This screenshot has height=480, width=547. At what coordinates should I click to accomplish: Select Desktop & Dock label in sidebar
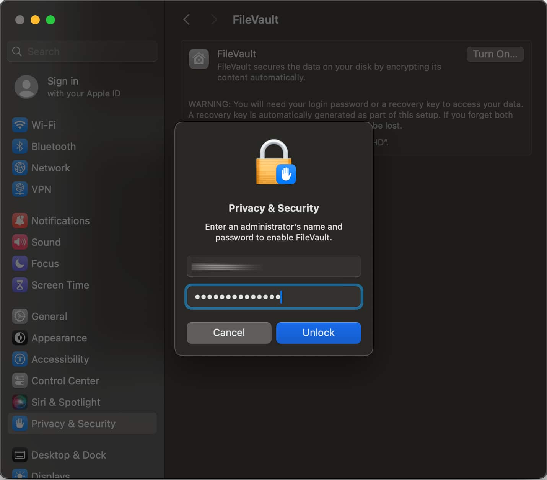pos(68,455)
